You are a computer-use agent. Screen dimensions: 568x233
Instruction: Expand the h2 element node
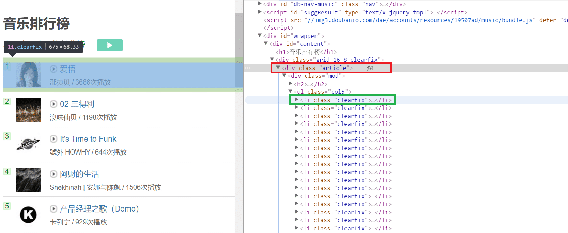(x=290, y=83)
